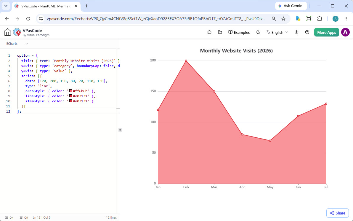Expand the browser tab search chevron
Image resolution: width=353 pixels, height=221 pixels.
coord(6,6)
